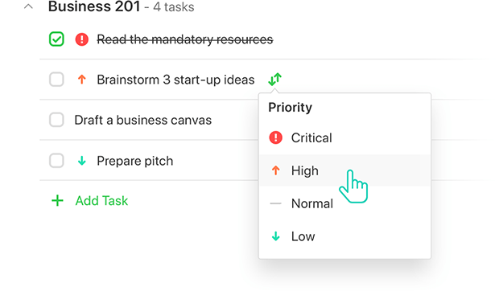499x291 pixels.
Task: Click the red exclamation icon in Priority menu
Action: [275, 138]
